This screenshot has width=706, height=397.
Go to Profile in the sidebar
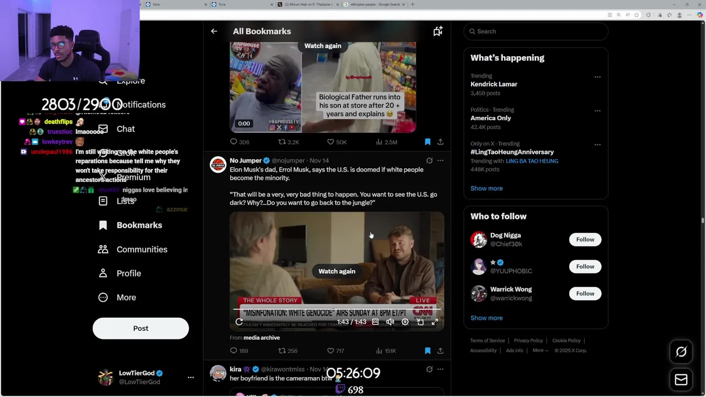tap(120, 273)
